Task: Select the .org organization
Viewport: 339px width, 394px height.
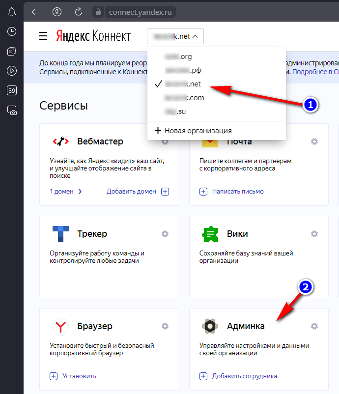Action: [216, 56]
